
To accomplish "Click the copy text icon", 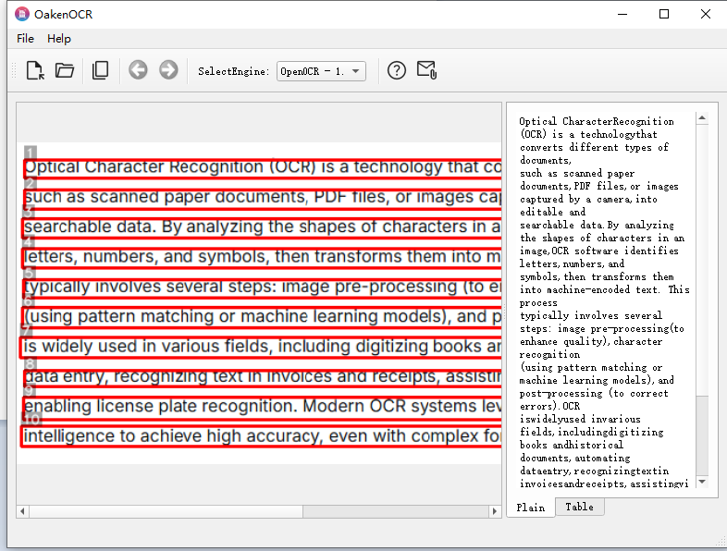I will [100, 71].
